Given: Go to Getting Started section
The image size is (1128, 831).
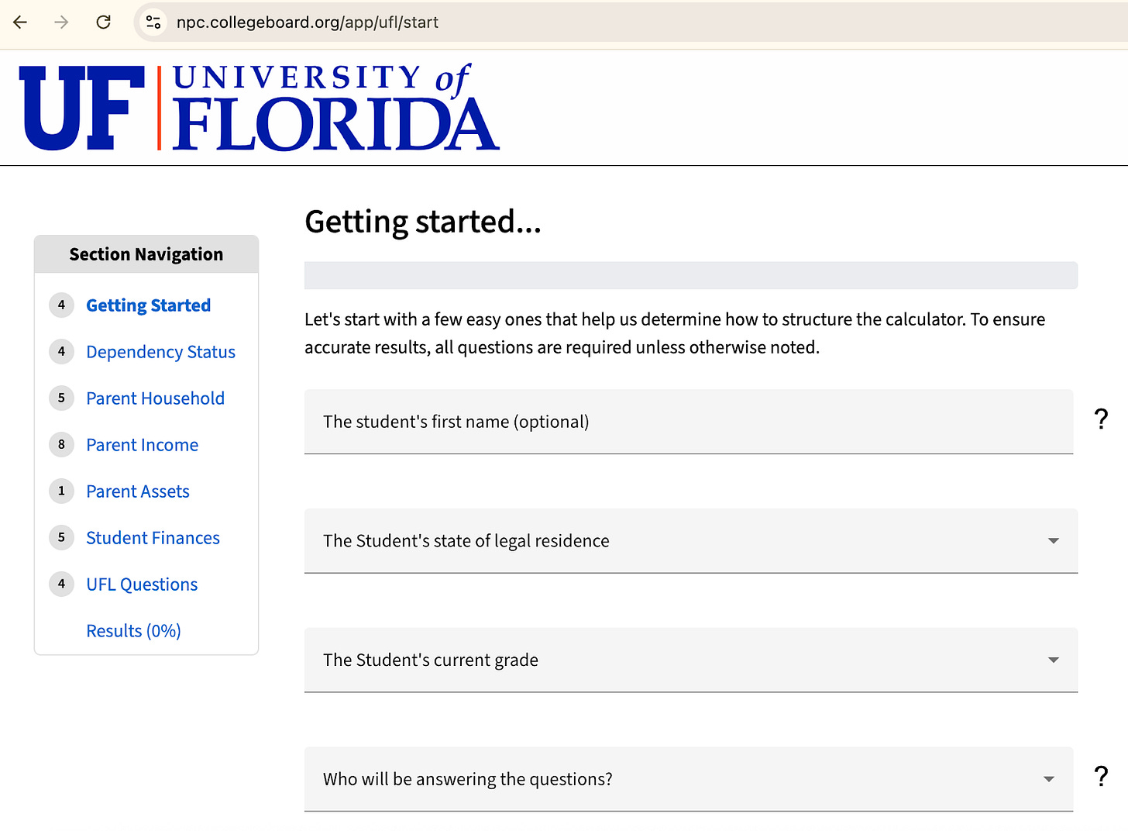Looking at the screenshot, I should [x=148, y=305].
